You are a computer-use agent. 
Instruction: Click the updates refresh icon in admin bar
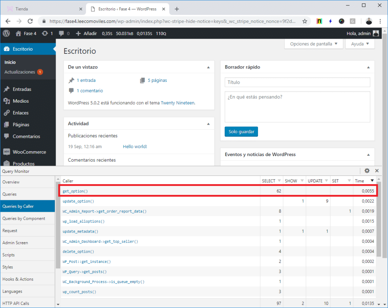pyautogui.click(x=45, y=33)
